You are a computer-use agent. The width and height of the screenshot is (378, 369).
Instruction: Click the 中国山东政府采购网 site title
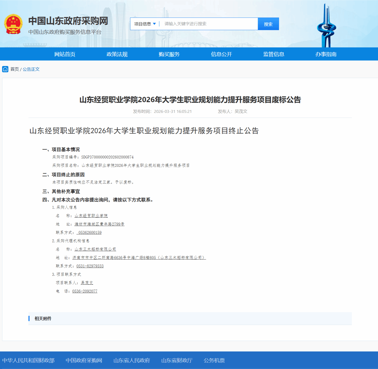68,21
